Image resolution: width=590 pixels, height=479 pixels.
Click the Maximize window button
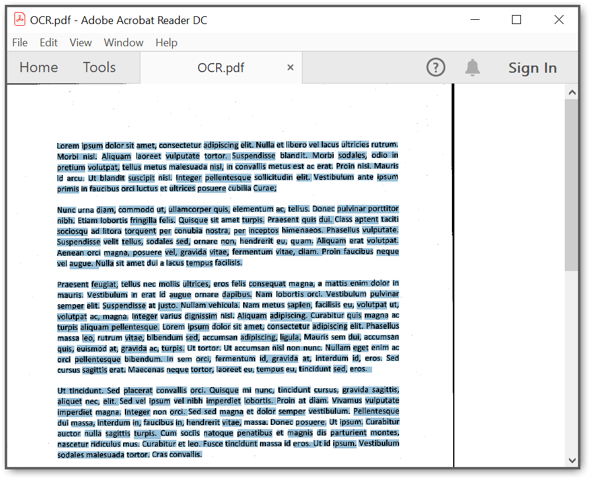[x=516, y=19]
